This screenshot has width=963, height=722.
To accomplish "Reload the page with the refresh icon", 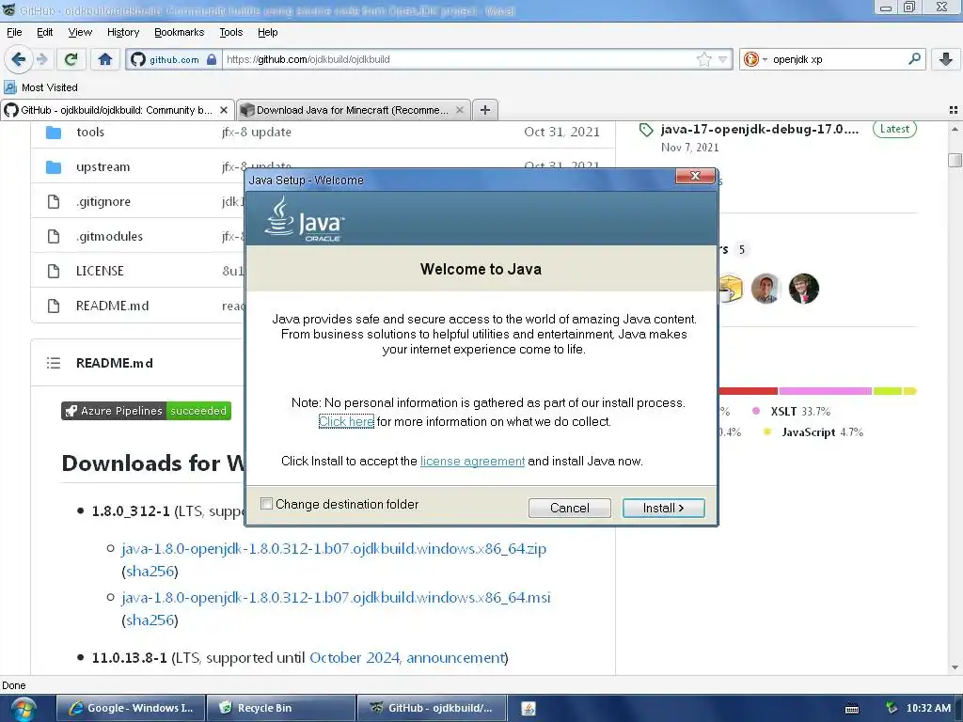I will (x=71, y=59).
